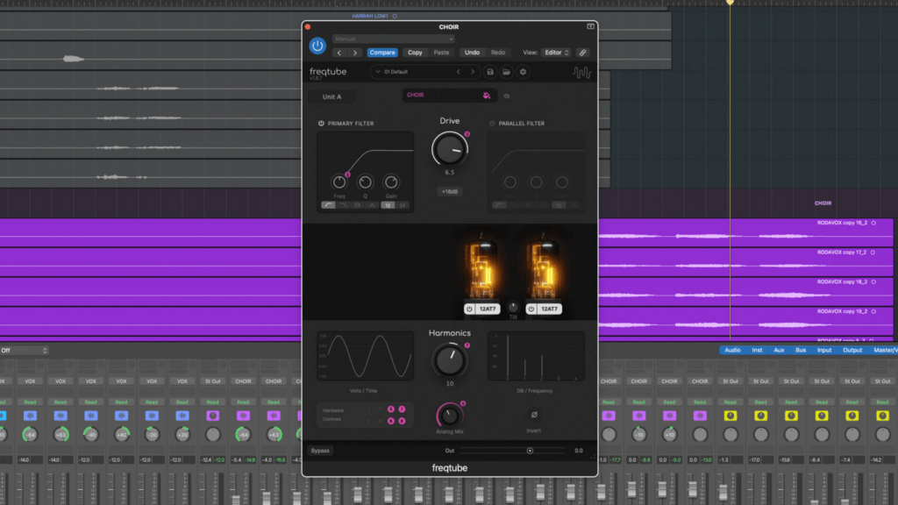Click the Analog Mix knob

(x=450, y=415)
